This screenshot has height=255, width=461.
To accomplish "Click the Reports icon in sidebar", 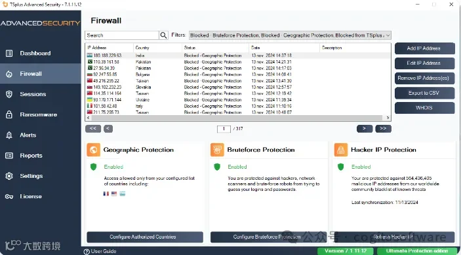I will pos(9,156).
